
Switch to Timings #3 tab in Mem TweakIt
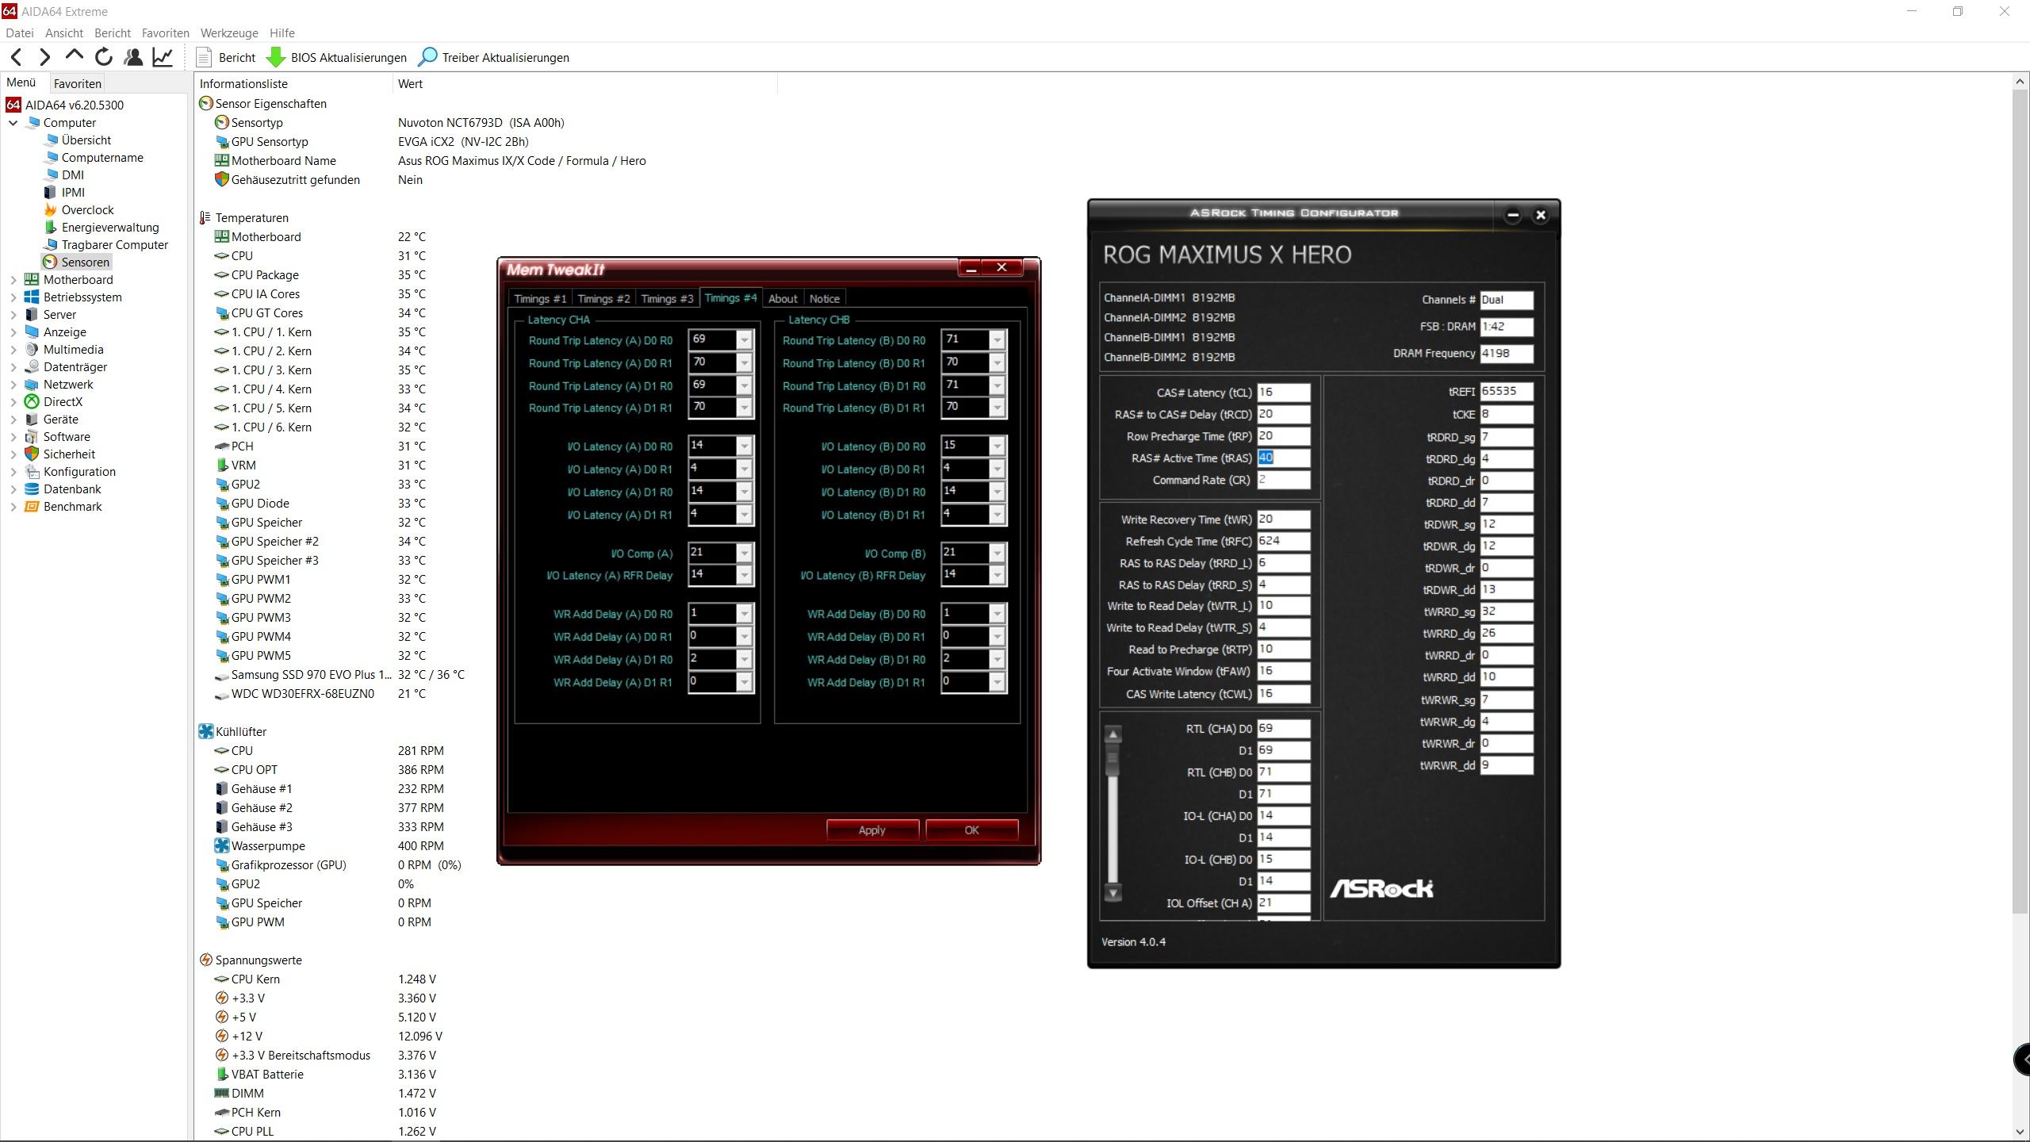[x=667, y=299]
